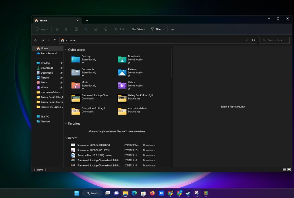Cut the selected item using toolbar scissors icon

[57, 29]
